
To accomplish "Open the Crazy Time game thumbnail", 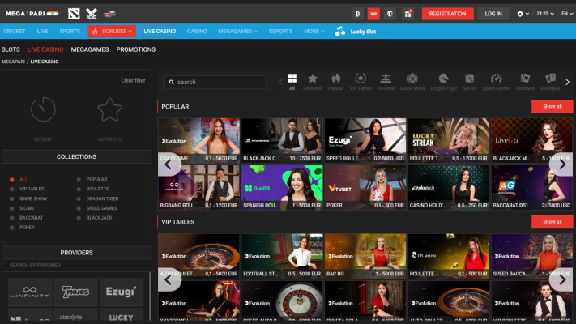I will point(198,140).
